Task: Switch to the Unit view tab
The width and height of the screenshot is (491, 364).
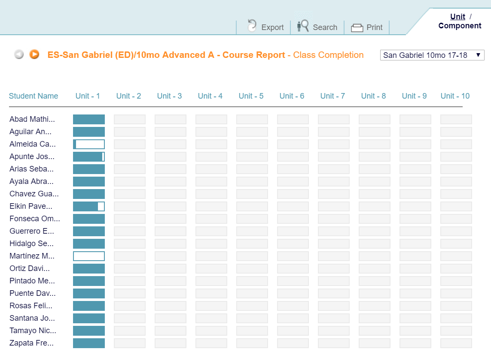Action: click(x=457, y=17)
